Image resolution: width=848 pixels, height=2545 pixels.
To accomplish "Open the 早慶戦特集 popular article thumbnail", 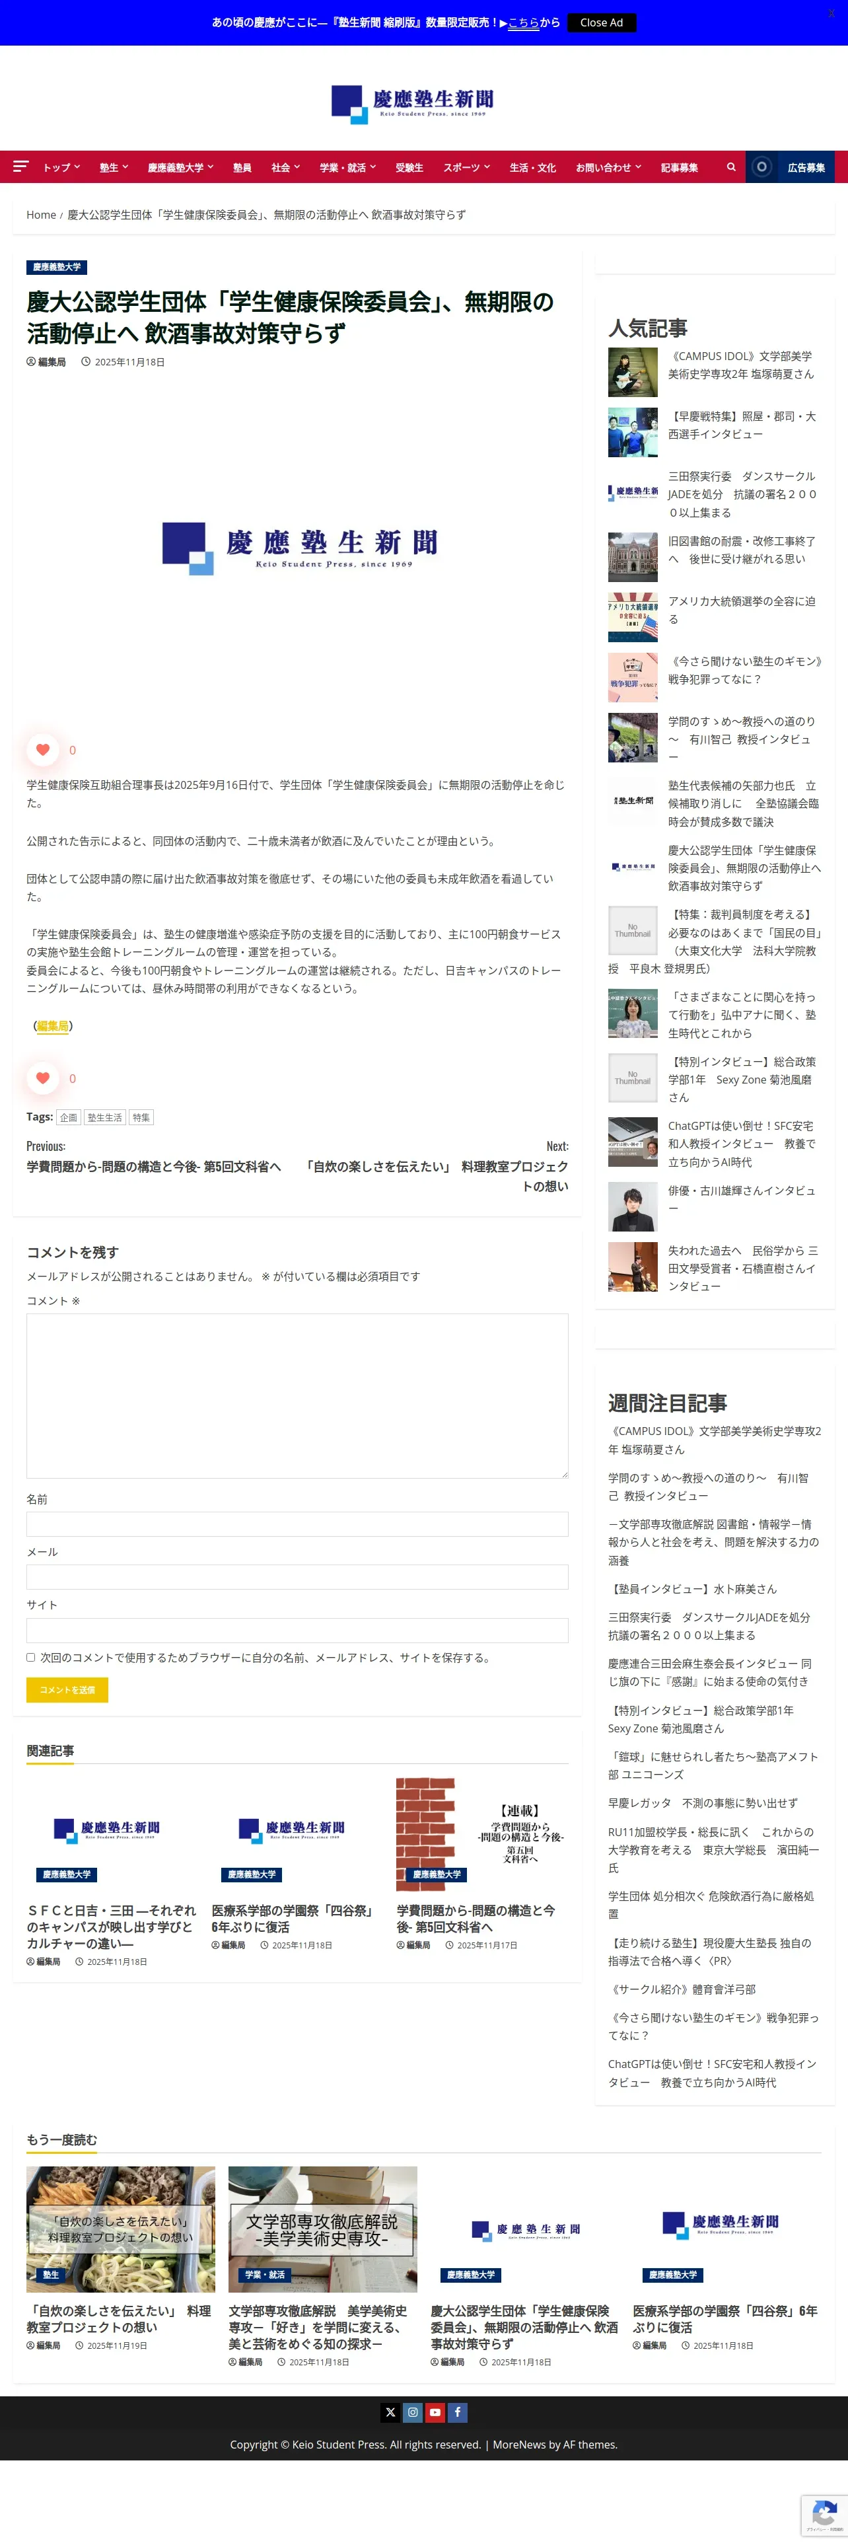I will click(x=633, y=431).
